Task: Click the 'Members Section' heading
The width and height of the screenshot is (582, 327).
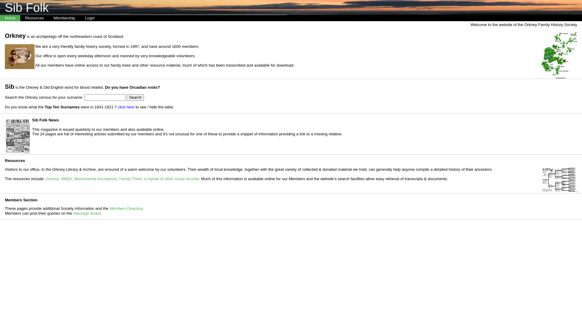Action: 21,200
